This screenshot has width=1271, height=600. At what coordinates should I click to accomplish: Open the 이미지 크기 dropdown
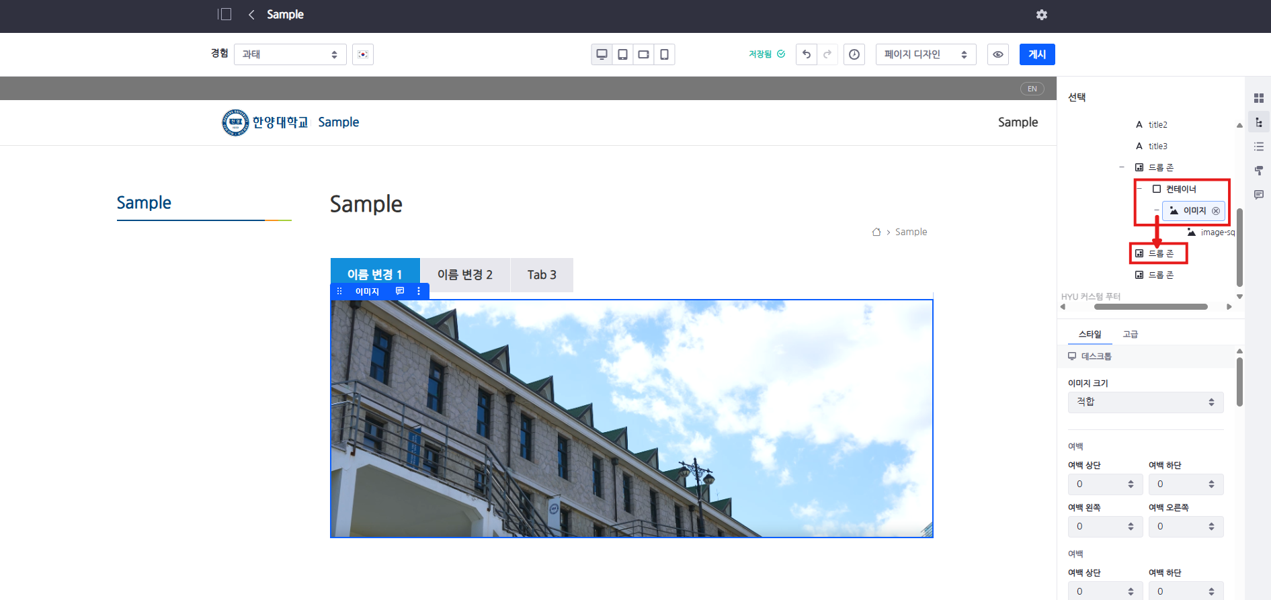pyautogui.click(x=1145, y=402)
